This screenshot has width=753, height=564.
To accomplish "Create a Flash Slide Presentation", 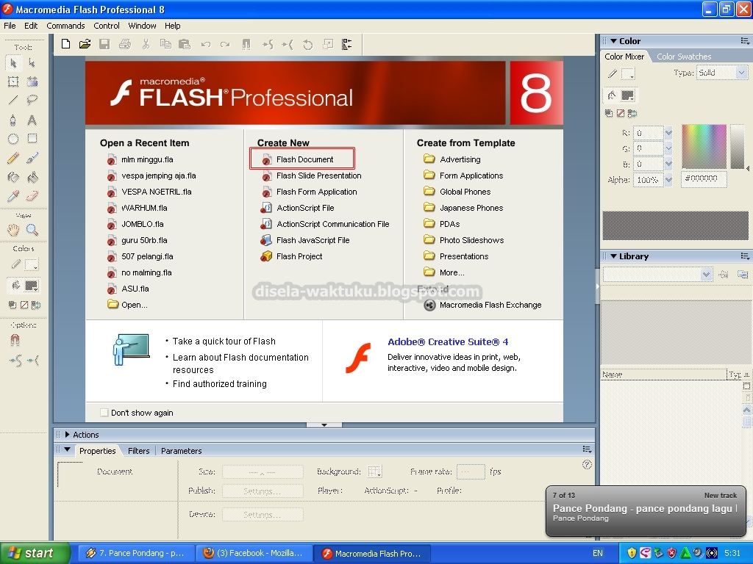I will click(x=318, y=176).
